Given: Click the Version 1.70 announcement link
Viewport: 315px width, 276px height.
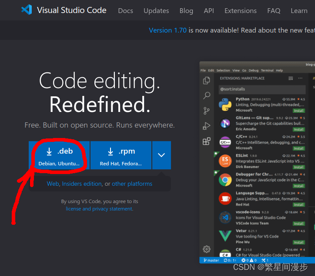Looking at the screenshot, I should tap(168, 30).
